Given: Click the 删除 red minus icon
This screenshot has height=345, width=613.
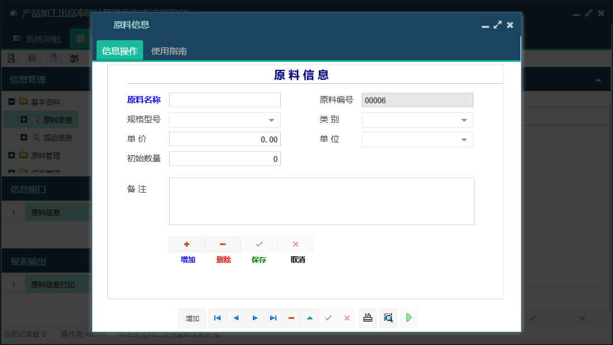Looking at the screenshot, I should pyautogui.click(x=222, y=244).
